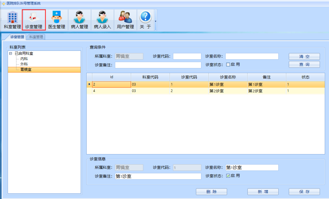The image size is (329, 199).
Task: Click the query 诊室代码 input field
Action: pos(187,56)
